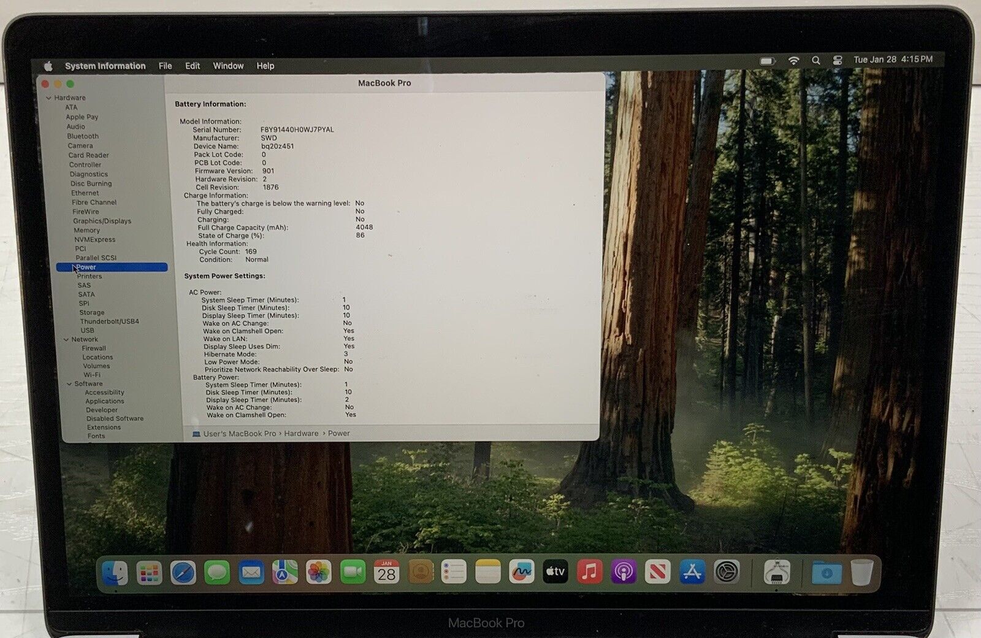The height and width of the screenshot is (638, 981).
Task: Select Graphics/Displays in the sidebar
Action: point(102,221)
